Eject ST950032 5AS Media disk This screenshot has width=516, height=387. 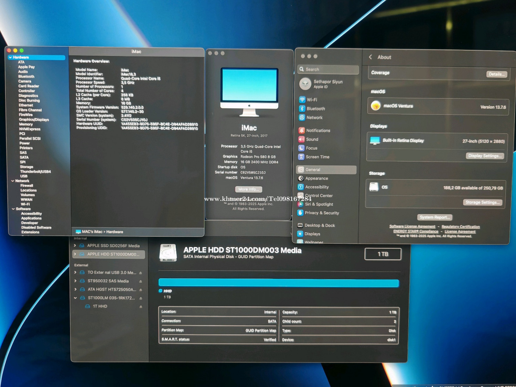[140, 281]
